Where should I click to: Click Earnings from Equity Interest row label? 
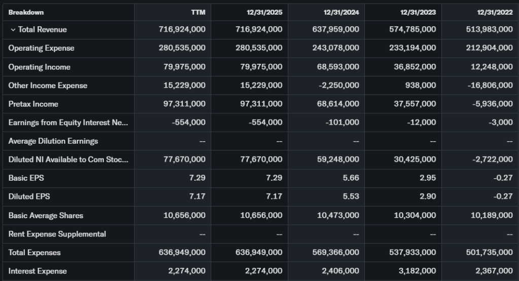coord(68,123)
